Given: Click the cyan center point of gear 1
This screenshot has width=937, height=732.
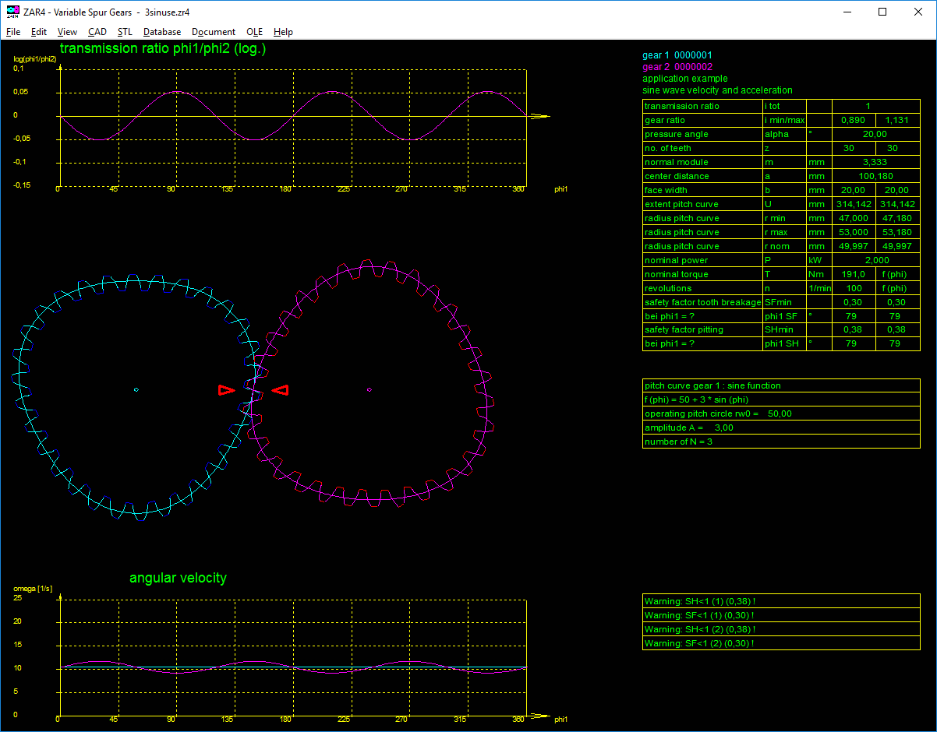Looking at the screenshot, I should 136,389.
